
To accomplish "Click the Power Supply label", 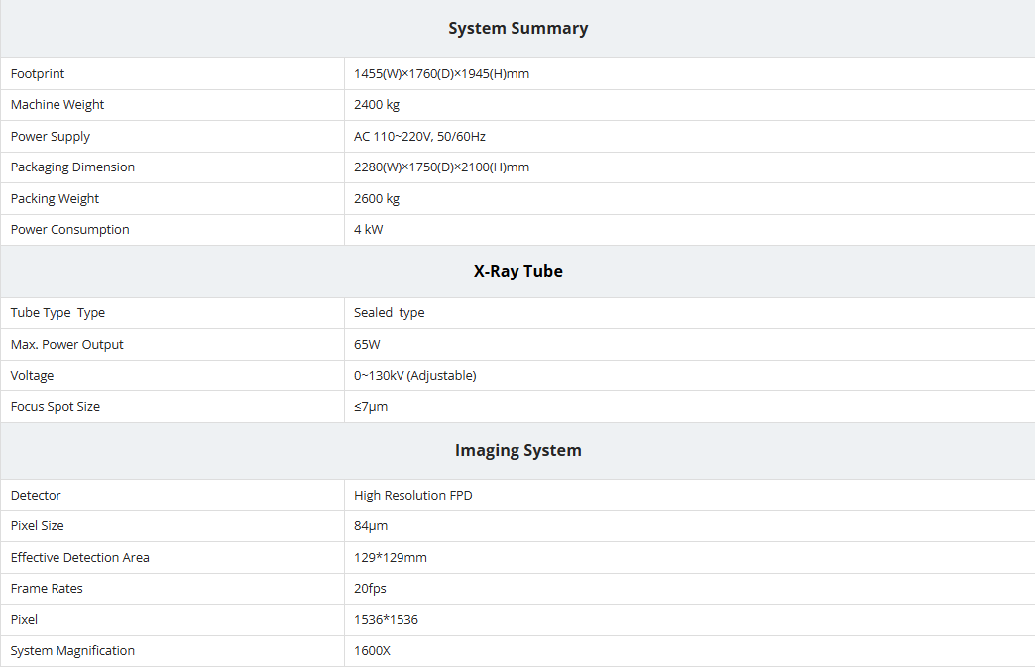I will 51,137.
